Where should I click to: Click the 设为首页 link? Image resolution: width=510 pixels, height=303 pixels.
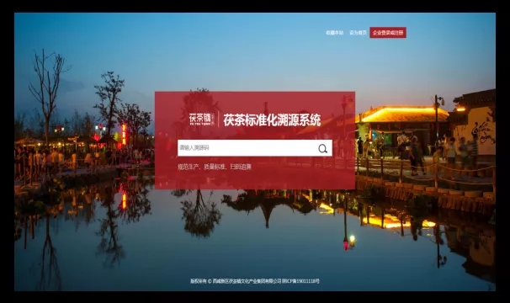pyautogui.click(x=359, y=33)
